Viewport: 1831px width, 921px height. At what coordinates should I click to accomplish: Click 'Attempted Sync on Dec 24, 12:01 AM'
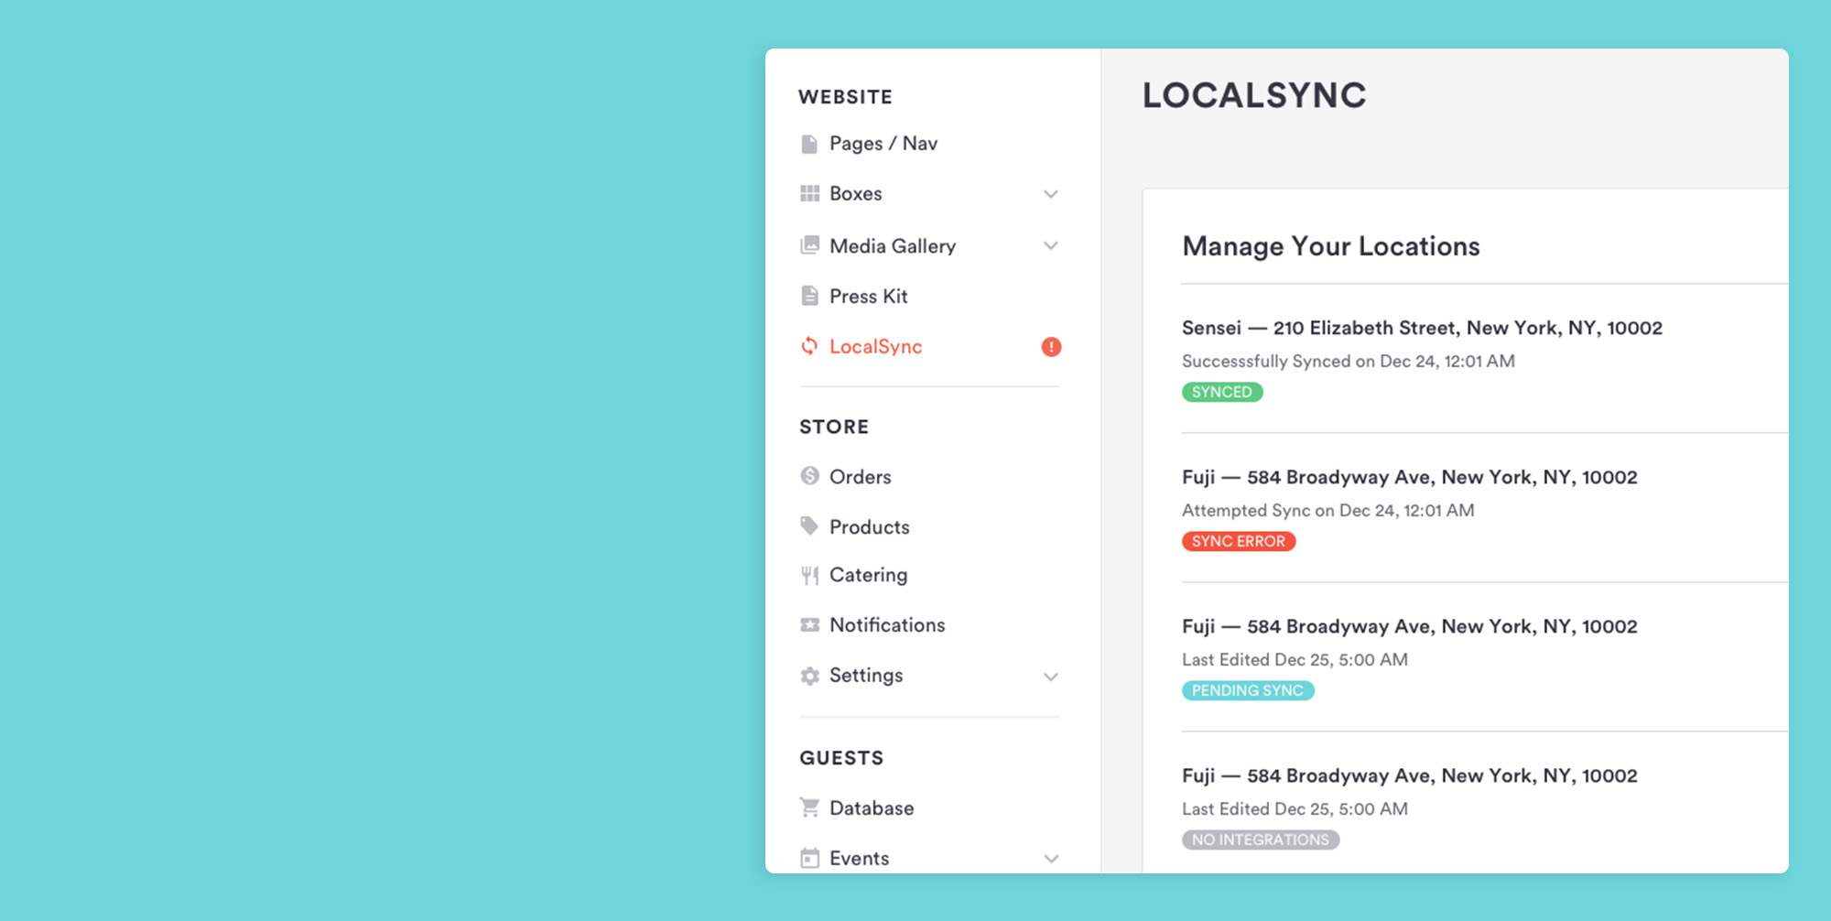coord(1328,510)
